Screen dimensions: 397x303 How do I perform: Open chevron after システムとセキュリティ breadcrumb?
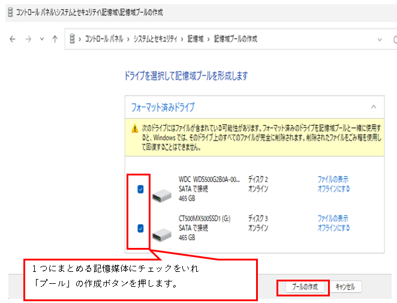183,39
